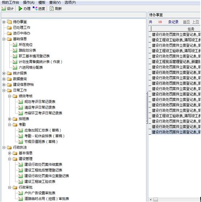Select the highlighted last 建设行政处罚案件立案登记表 task row
The width and height of the screenshot is (201, 202).
pos(176,132)
